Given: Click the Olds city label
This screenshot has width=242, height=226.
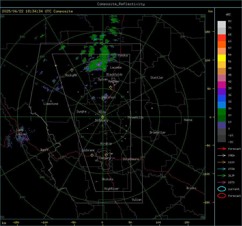Looking at the screenshot, I should click(102, 112).
